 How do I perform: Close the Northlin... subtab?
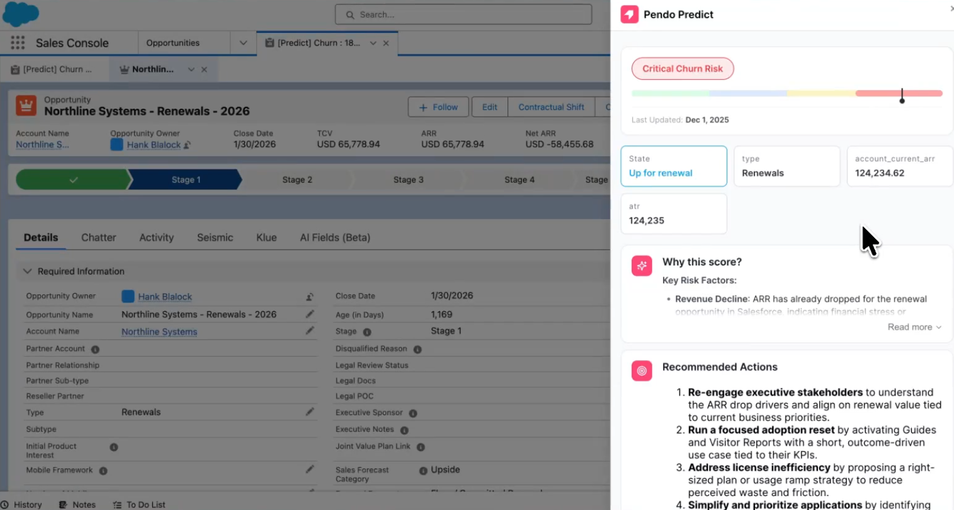pyautogui.click(x=204, y=69)
